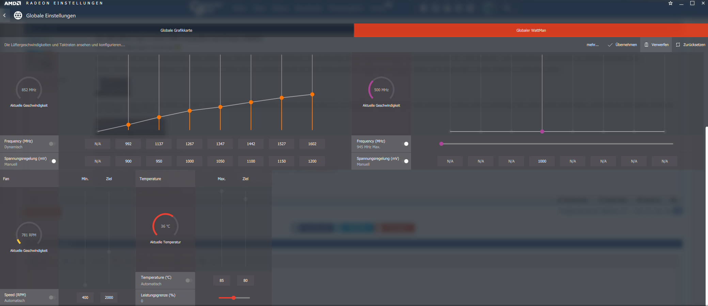The width and height of the screenshot is (708, 306).
Task: Toggle Temperature (°C) automatic switch
Action: (188, 280)
